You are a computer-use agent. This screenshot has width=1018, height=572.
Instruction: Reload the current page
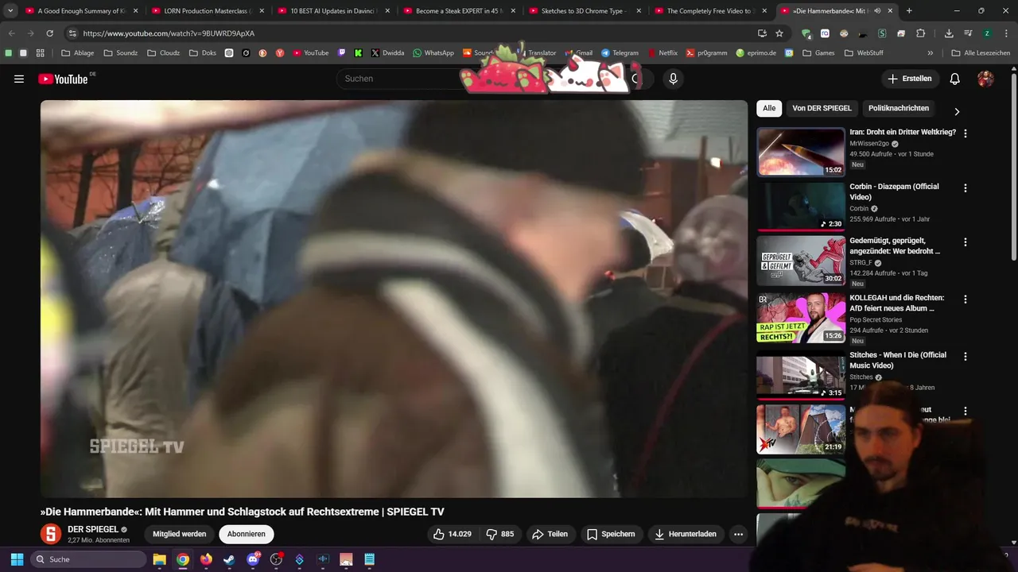tap(49, 33)
